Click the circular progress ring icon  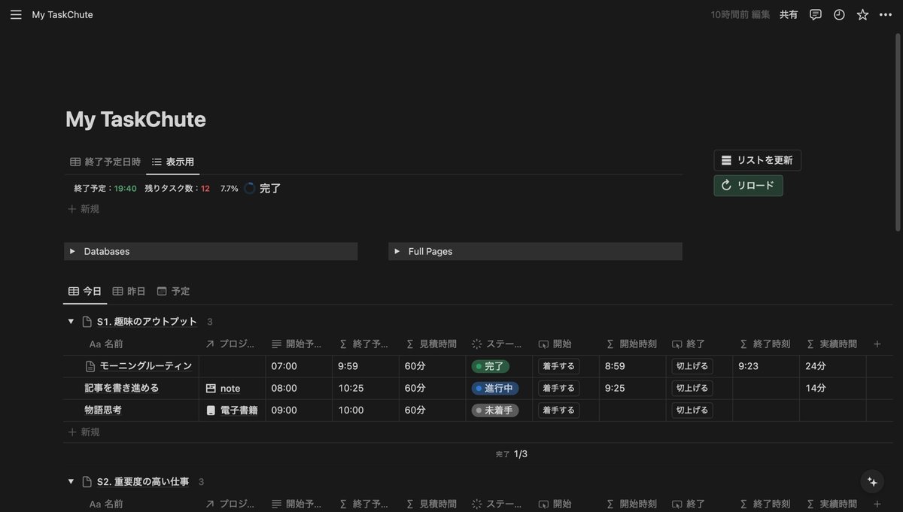[x=250, y=189]
